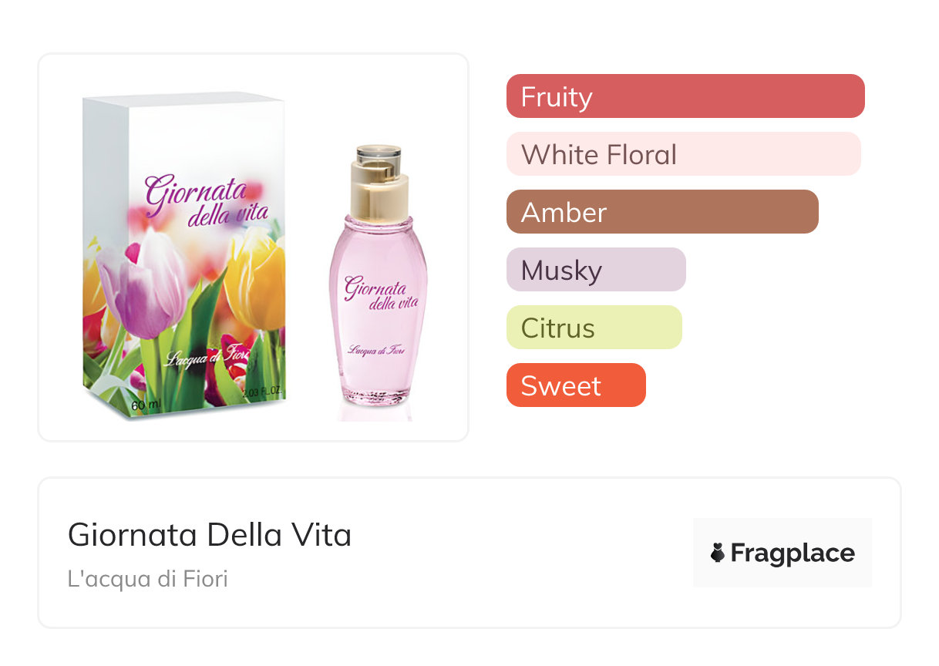This screenshot has width=939, height=666.
Task: Click the 60 ml label on box
Action: coord(144,405)
